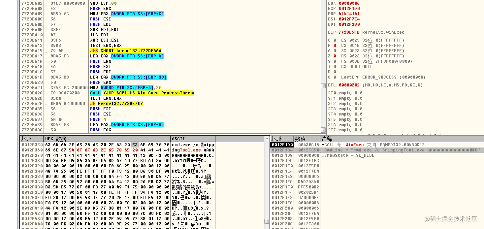Select stack value 00430C18
The width and height of the screenshot is (484, 229).
308,145
